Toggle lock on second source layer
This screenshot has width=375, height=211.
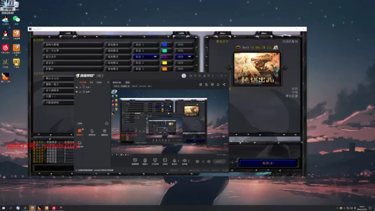[80, 91]
